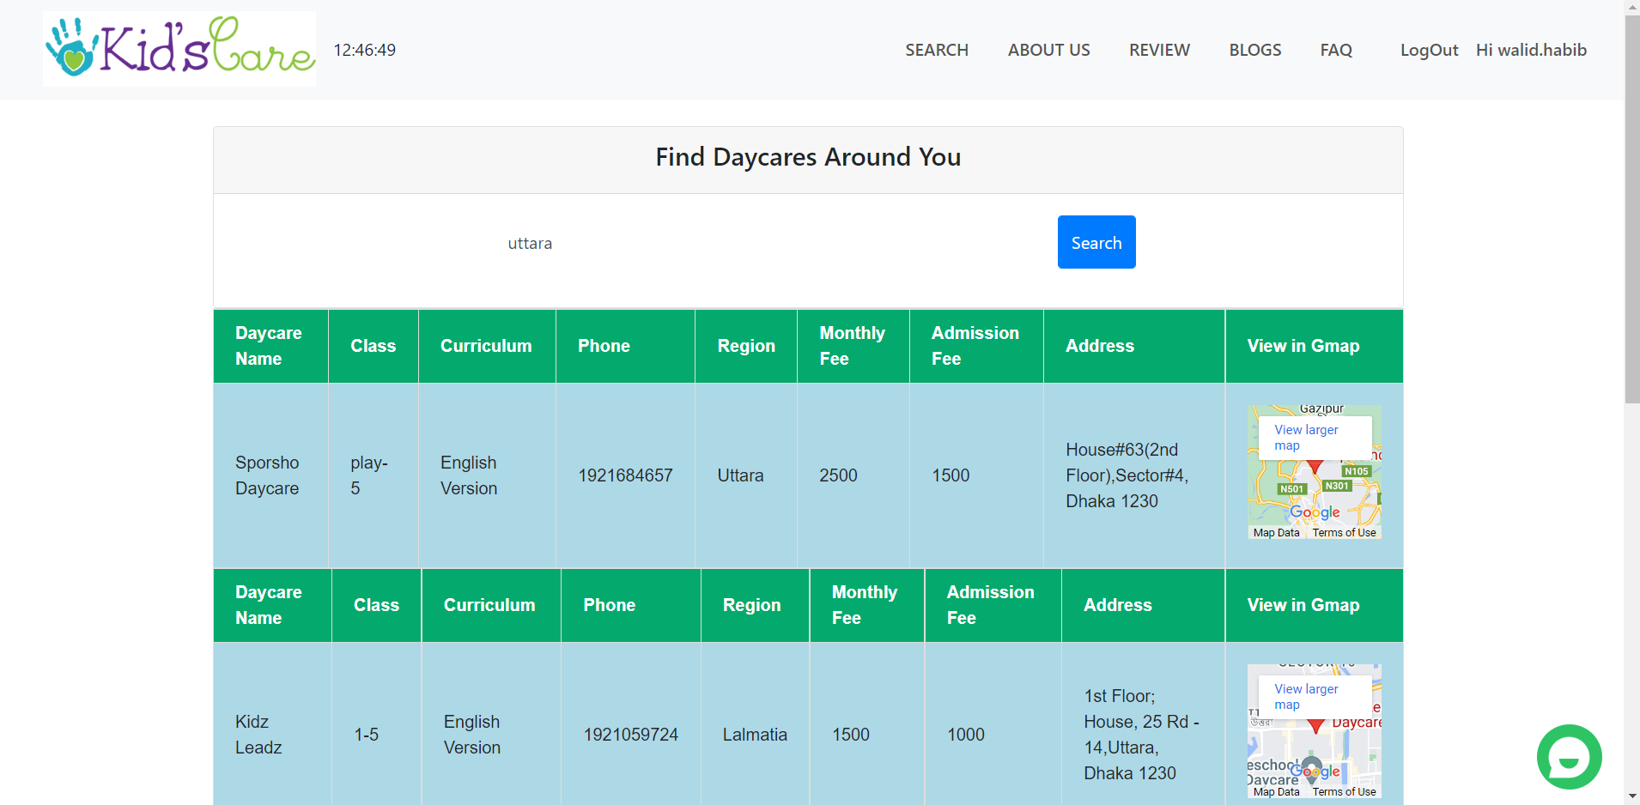Open View larger map for Kidz Leadz
Screen dimensions: 1640x805
click(1306, 696)
